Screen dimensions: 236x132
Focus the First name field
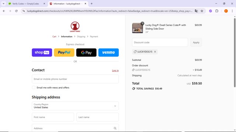(x=53, y=117)
